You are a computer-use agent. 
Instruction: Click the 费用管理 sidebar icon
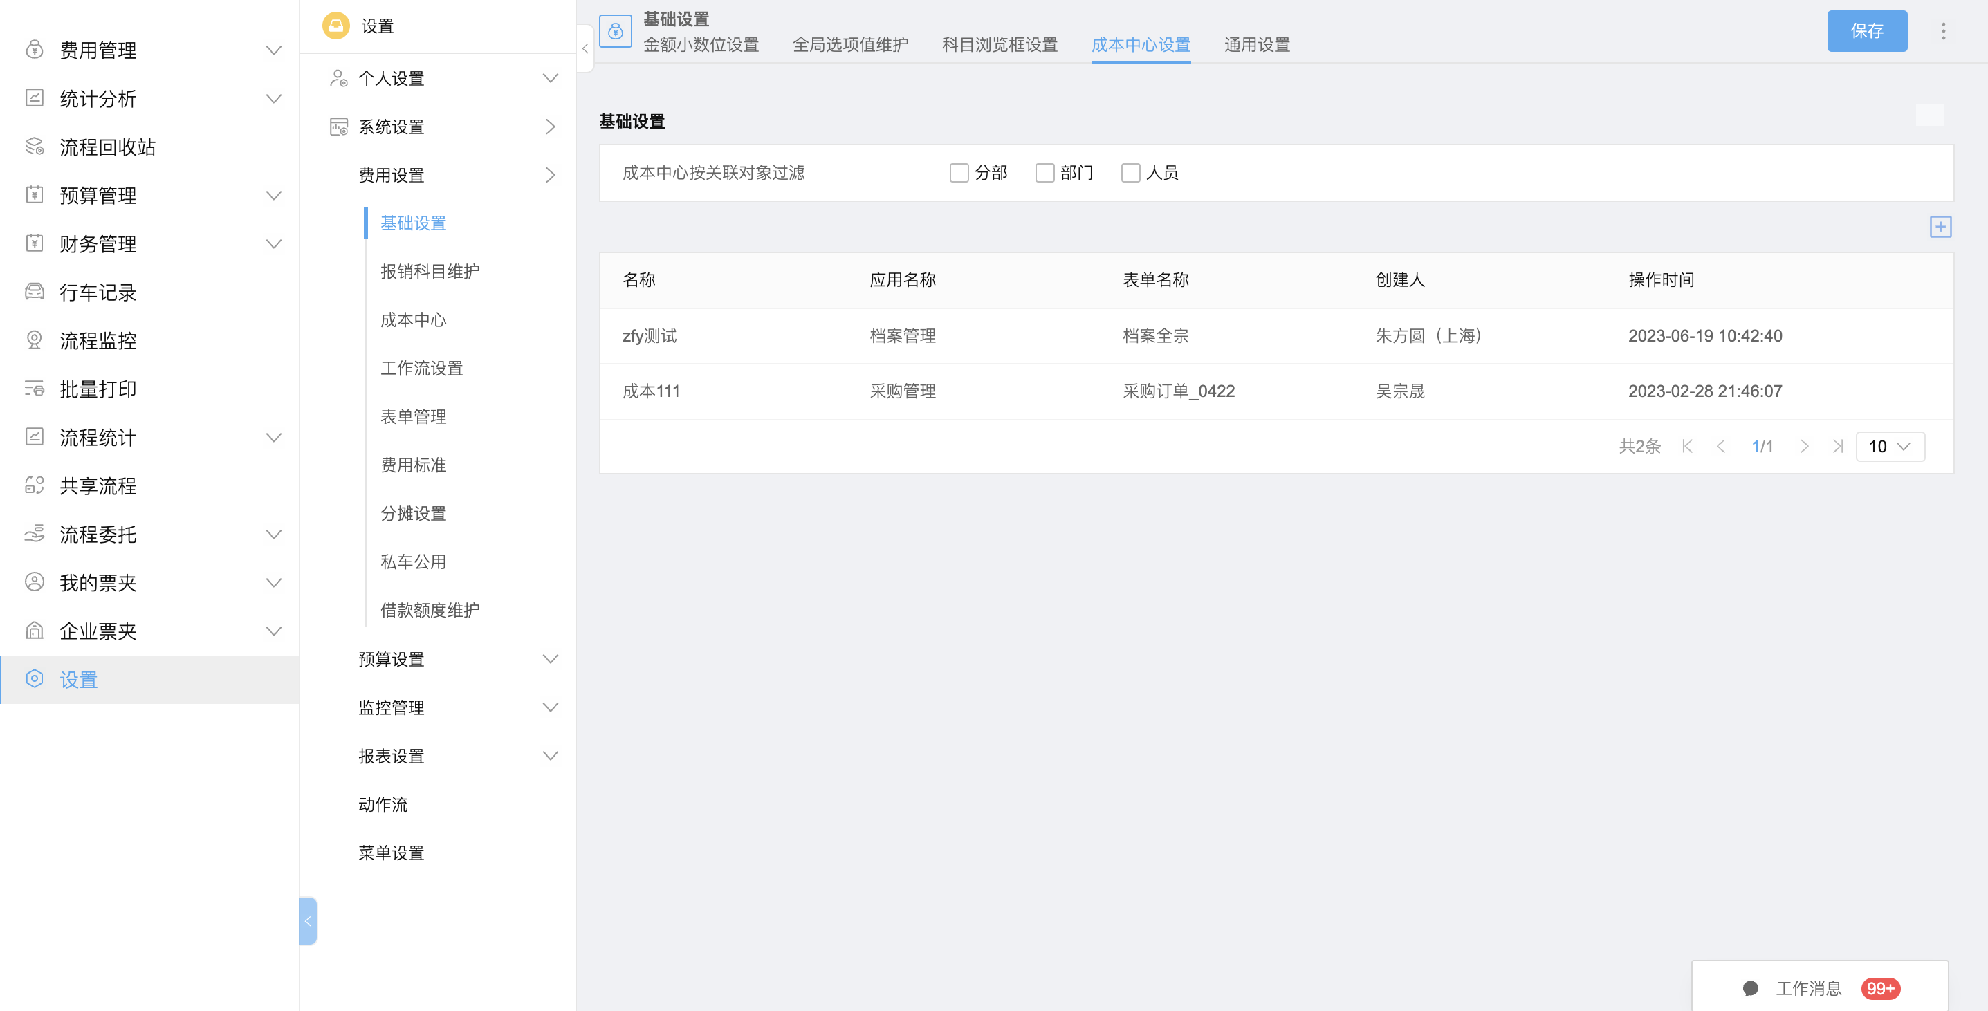tap(34, 50)
